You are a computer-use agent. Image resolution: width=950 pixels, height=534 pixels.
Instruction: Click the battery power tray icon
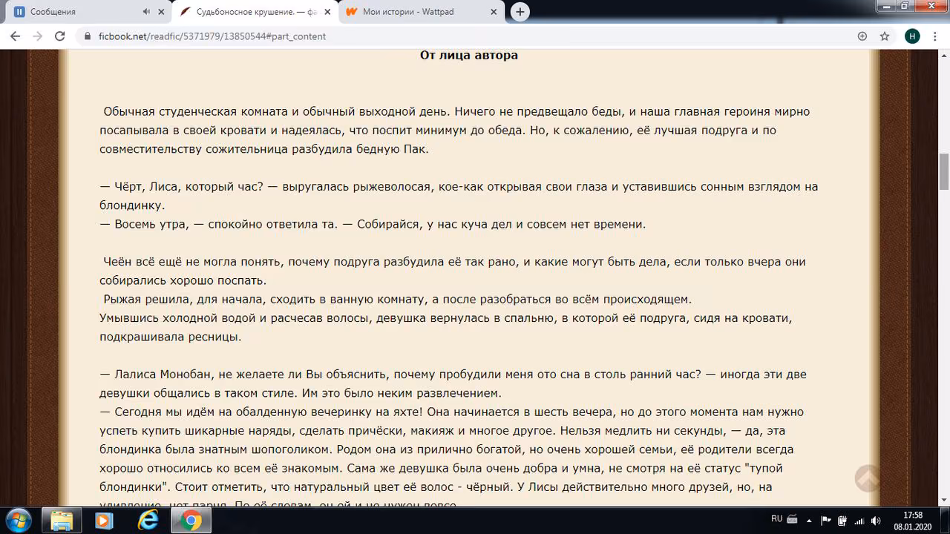(842, 520)
